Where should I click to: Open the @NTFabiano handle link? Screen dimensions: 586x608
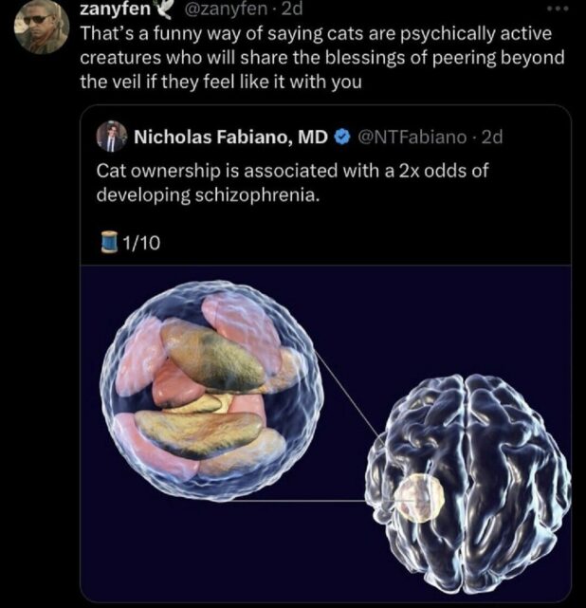[x=412, y=138]
